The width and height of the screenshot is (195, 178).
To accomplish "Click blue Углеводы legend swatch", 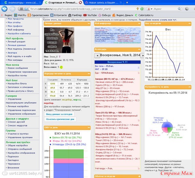I will [x=51, y=145].
